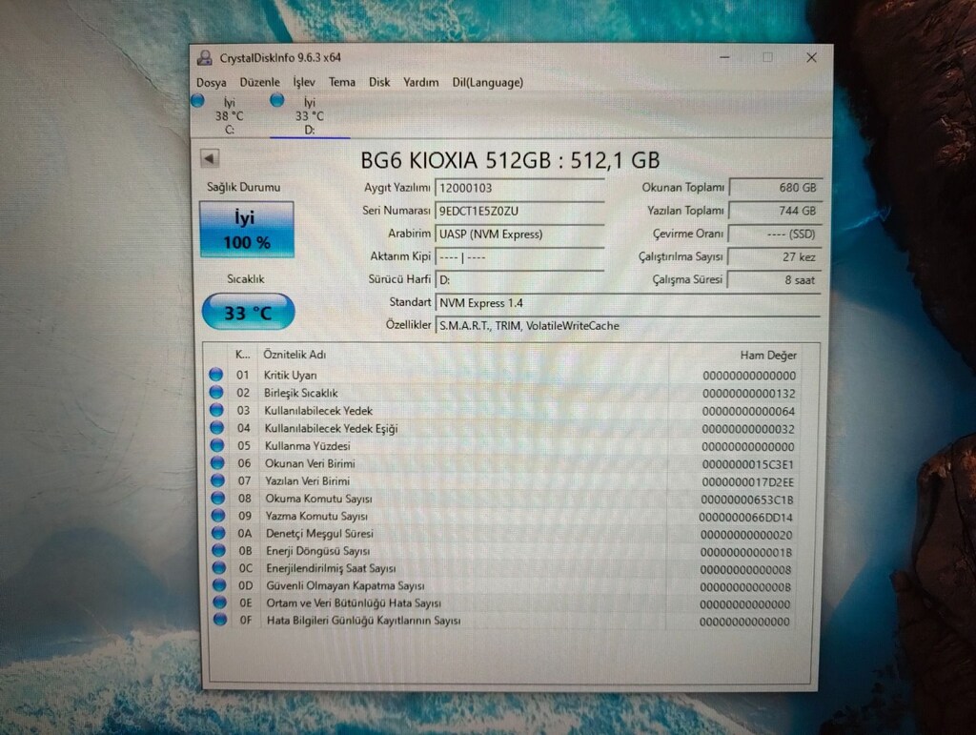Viewport: 976px width, 735px height.
Task: Click the Çalıştırılma Sayısı value 27 kez
Action: click(x=775, y=256)
